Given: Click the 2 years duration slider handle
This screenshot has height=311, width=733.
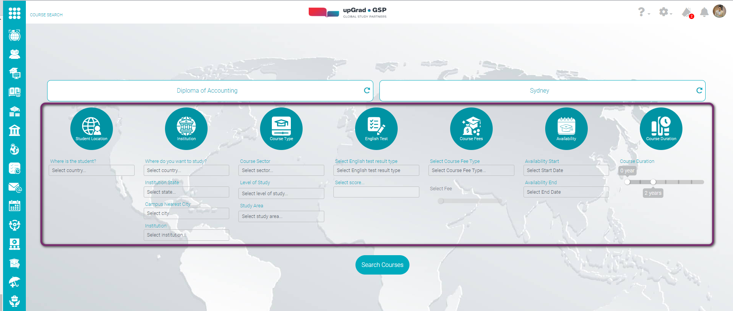Looking at the screenshot, I should click(x=653, y=182).
